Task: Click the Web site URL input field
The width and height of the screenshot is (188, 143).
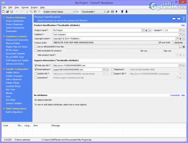Action: [115, 65]
